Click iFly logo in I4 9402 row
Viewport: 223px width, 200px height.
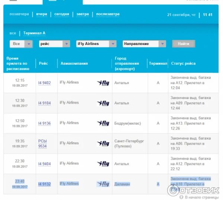click(x=103, y=83)
